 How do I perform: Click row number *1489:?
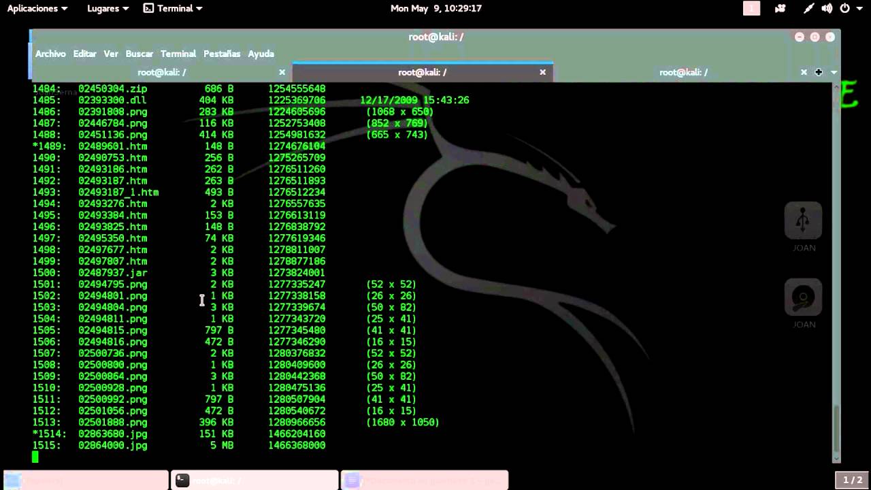(x=49, y=146)
